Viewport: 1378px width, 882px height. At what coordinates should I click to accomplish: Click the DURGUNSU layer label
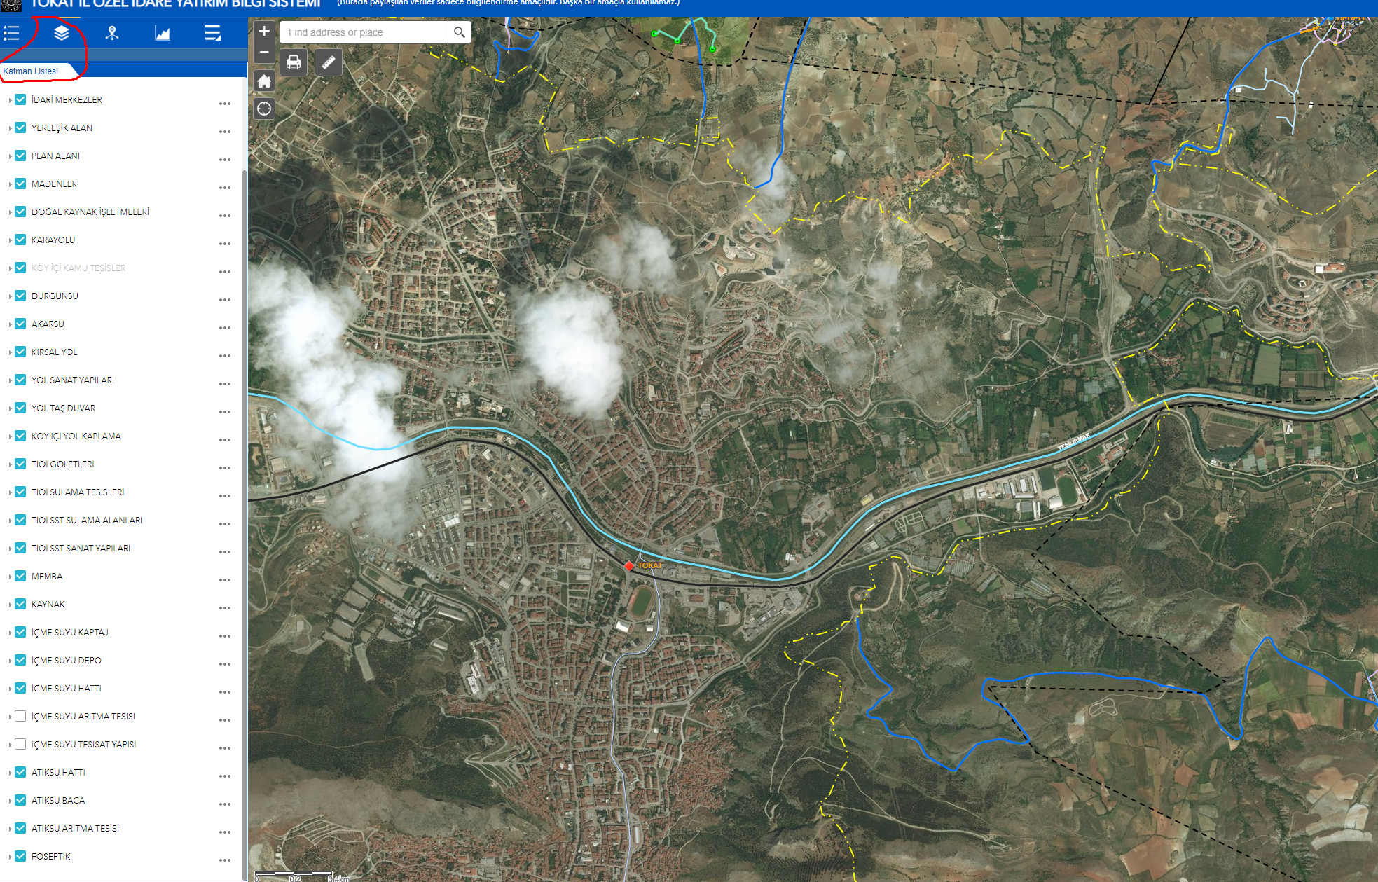[55, 296]
